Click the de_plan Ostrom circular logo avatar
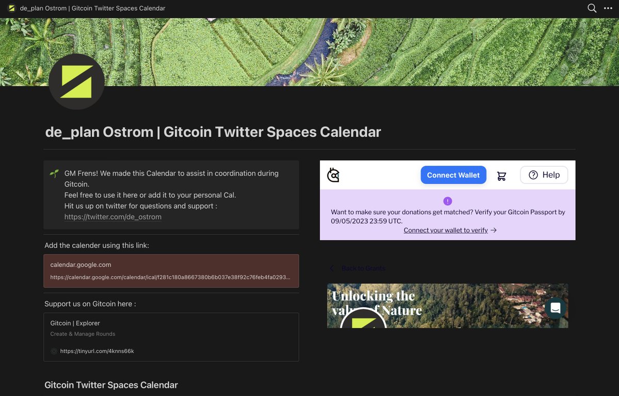This screenshot has width=619, height=396. point(76,81)
